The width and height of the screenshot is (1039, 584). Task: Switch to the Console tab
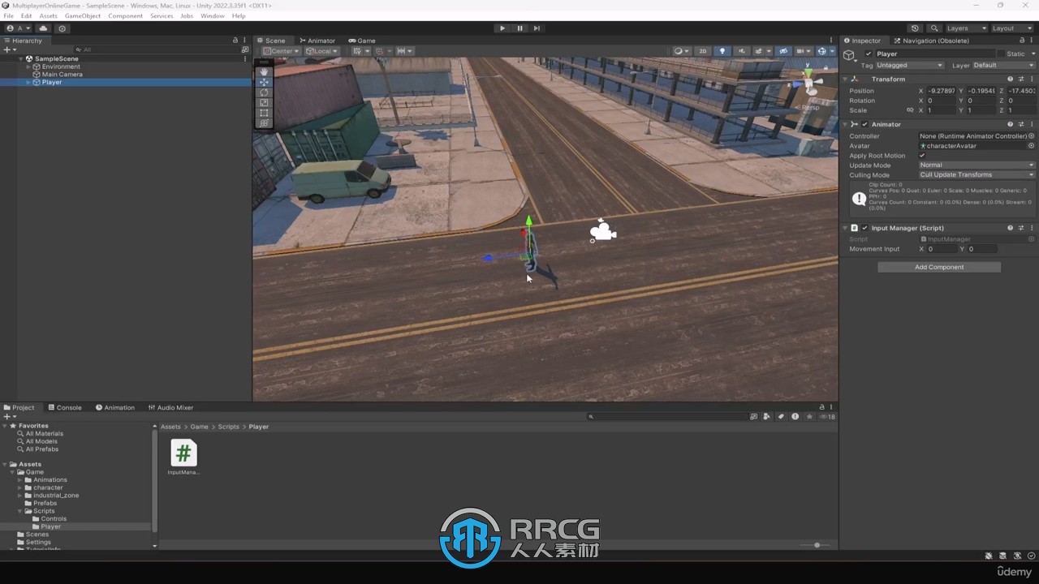pos(65,408)
